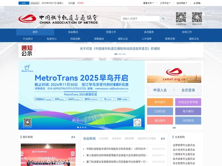Click the camet.org.cn image card
The height and width of the screenshot is (166, 222).
click(x=174, y=73)
